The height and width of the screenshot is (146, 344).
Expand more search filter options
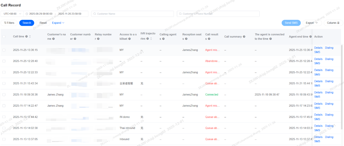pos(58,23)
